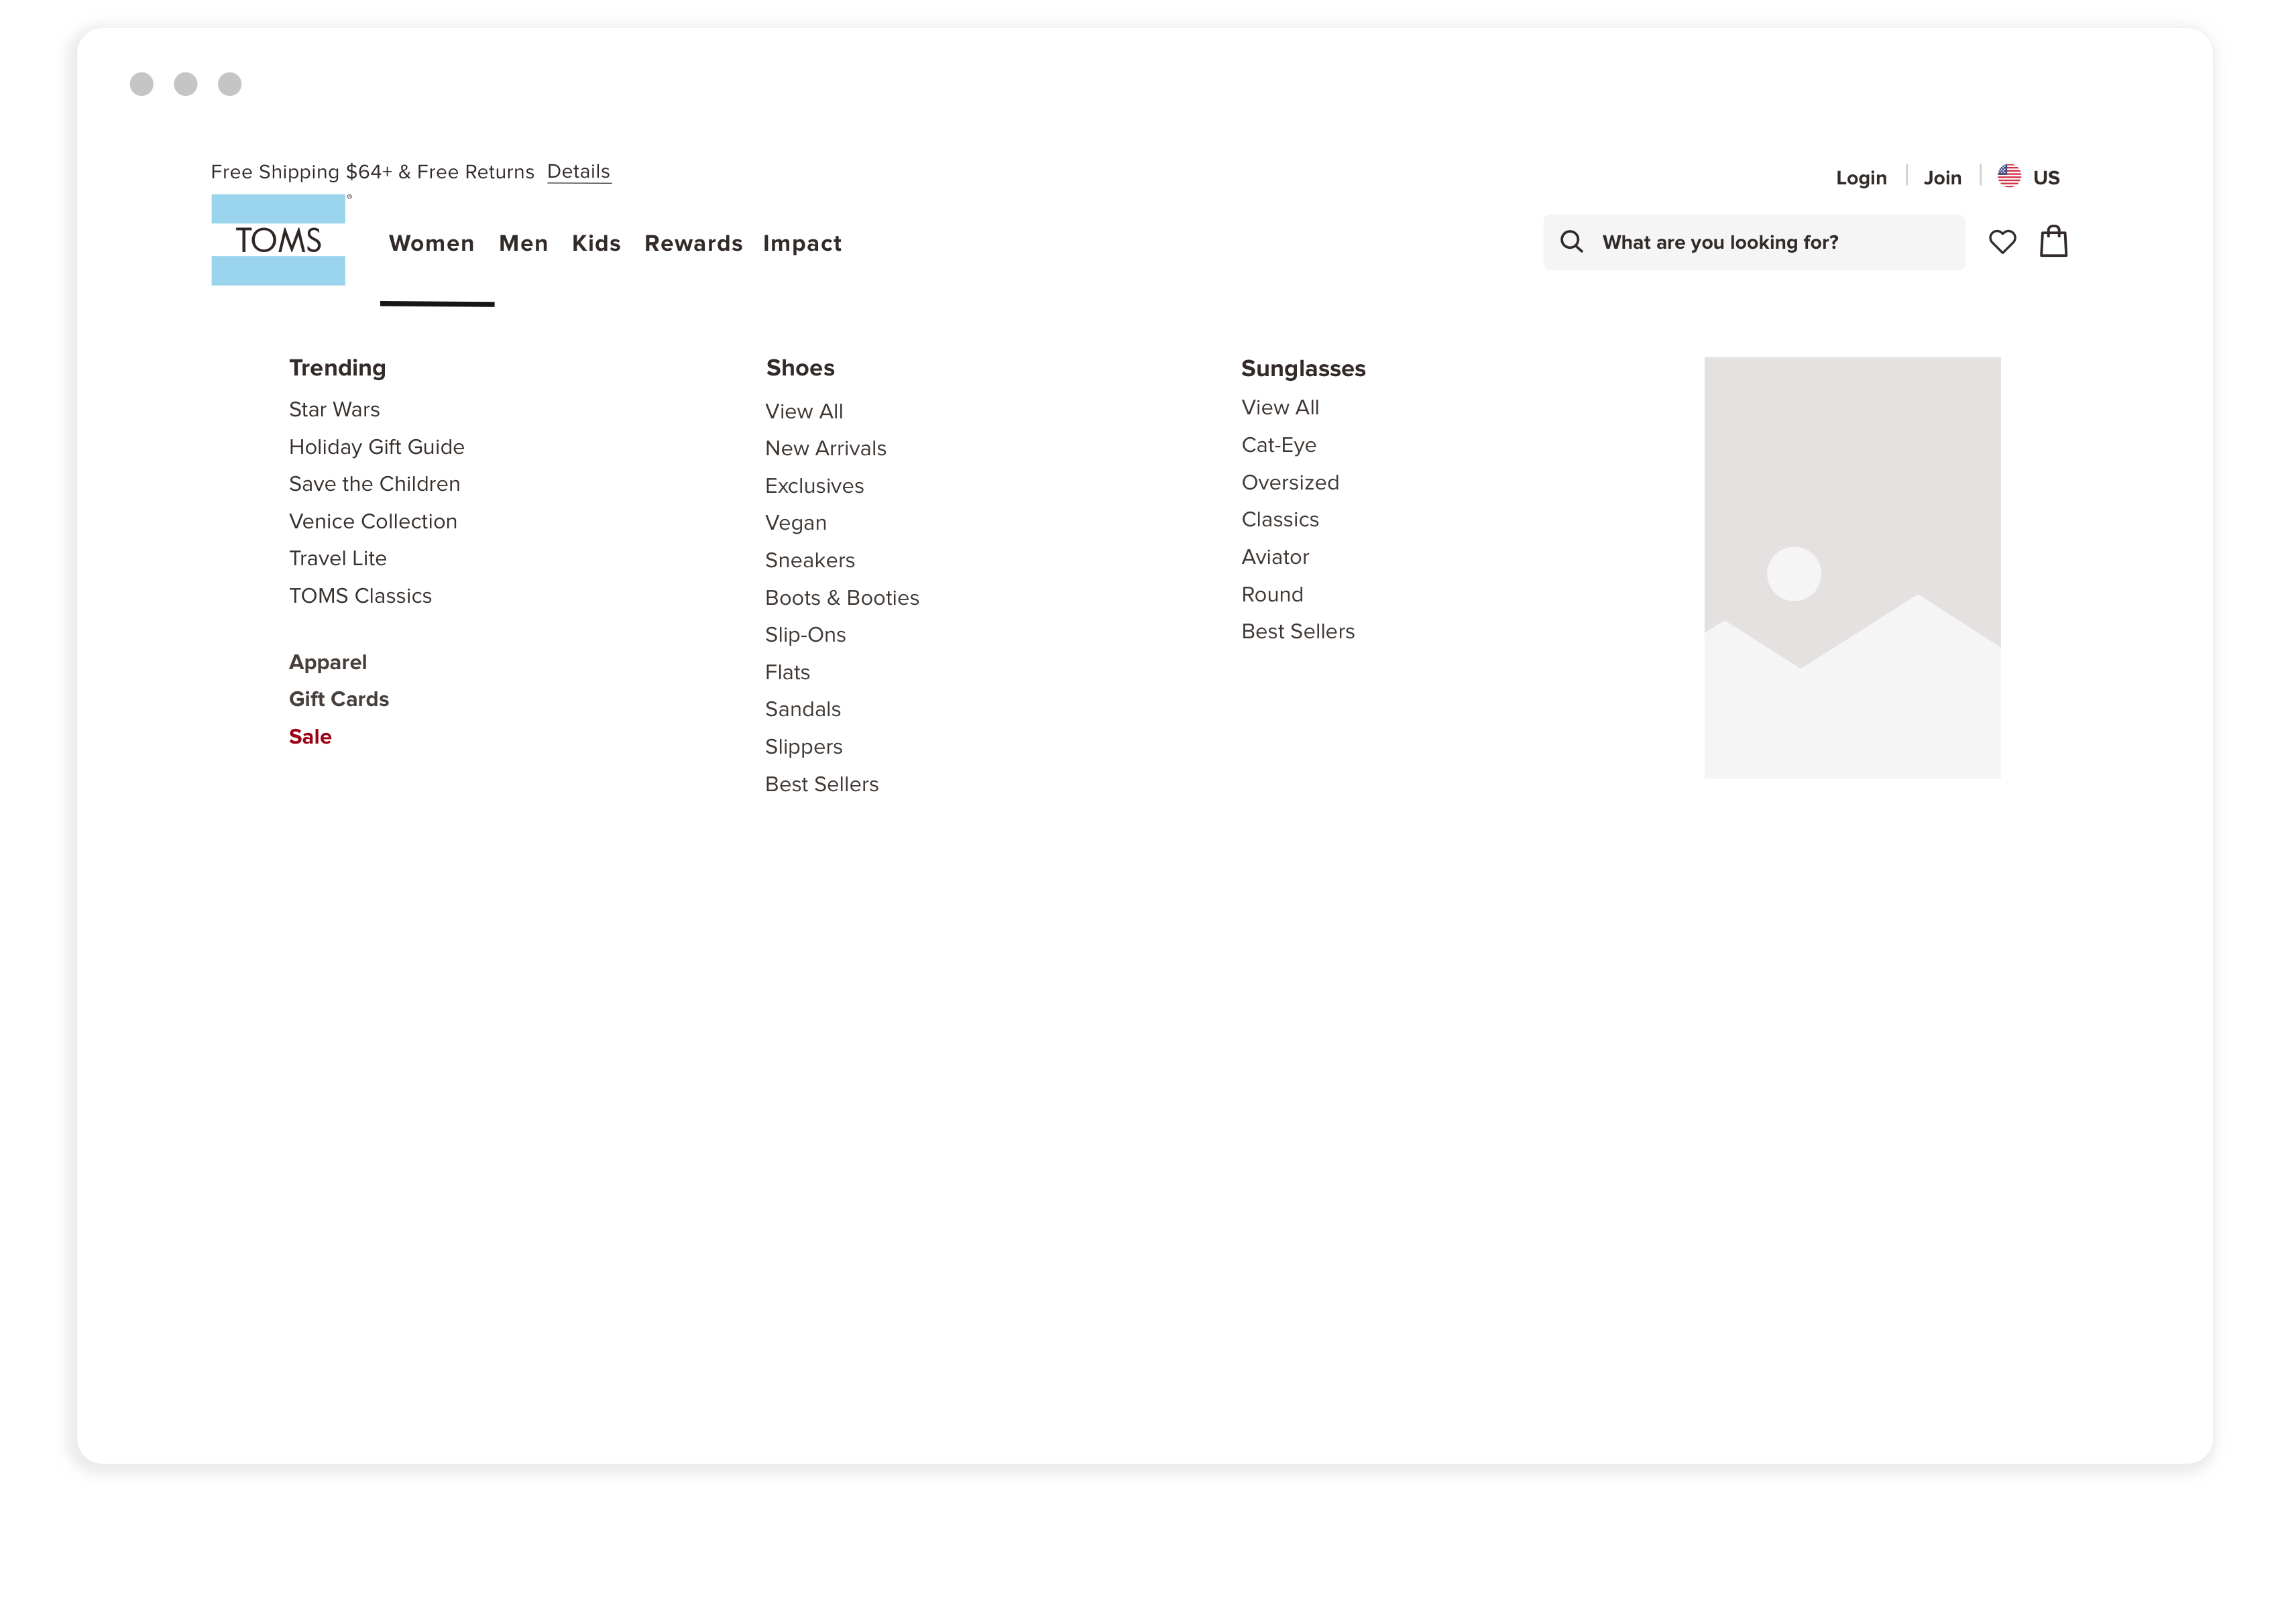Click the Login link
The image size is (2280, 1624).
point(1860,178)
